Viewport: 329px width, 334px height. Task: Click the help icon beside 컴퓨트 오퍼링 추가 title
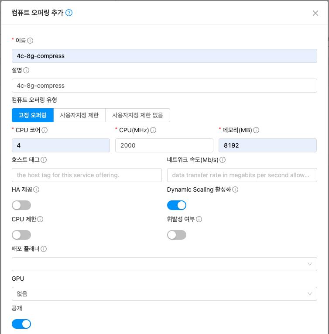(69, 13)
